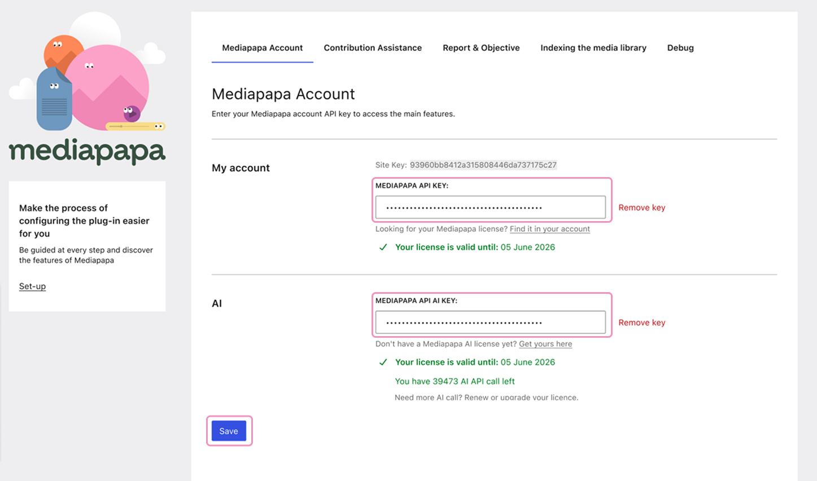Click the mediapapa wordmark logo

pyautogui.click(x=87, y=152)
